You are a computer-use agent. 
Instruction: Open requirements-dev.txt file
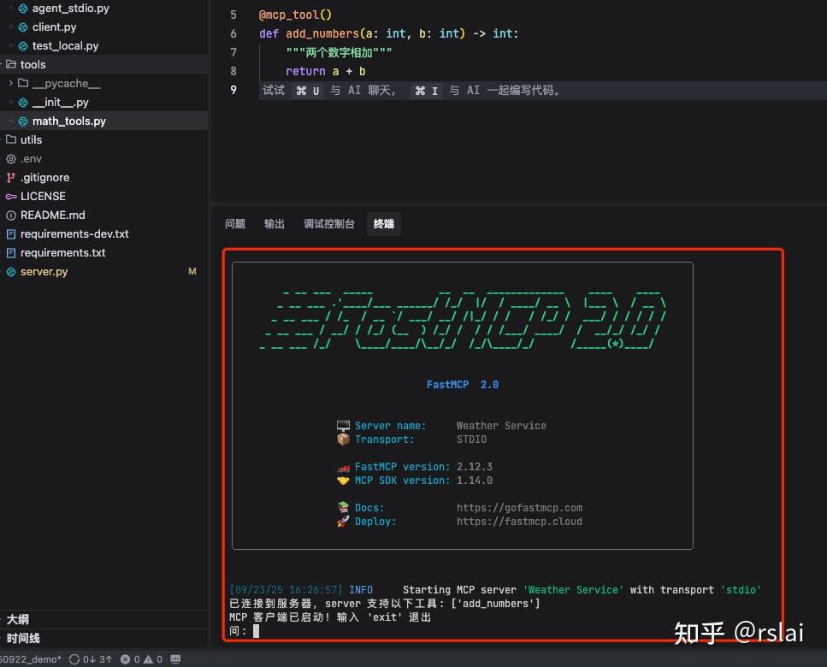point(74,233)
